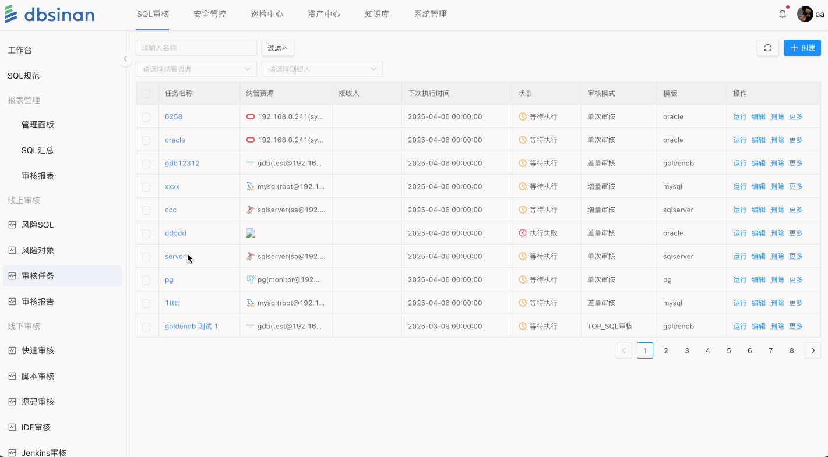Click the dbsinan logo
Image resolution: width=828 pixels, height=457 pixels.
[50, 15]
